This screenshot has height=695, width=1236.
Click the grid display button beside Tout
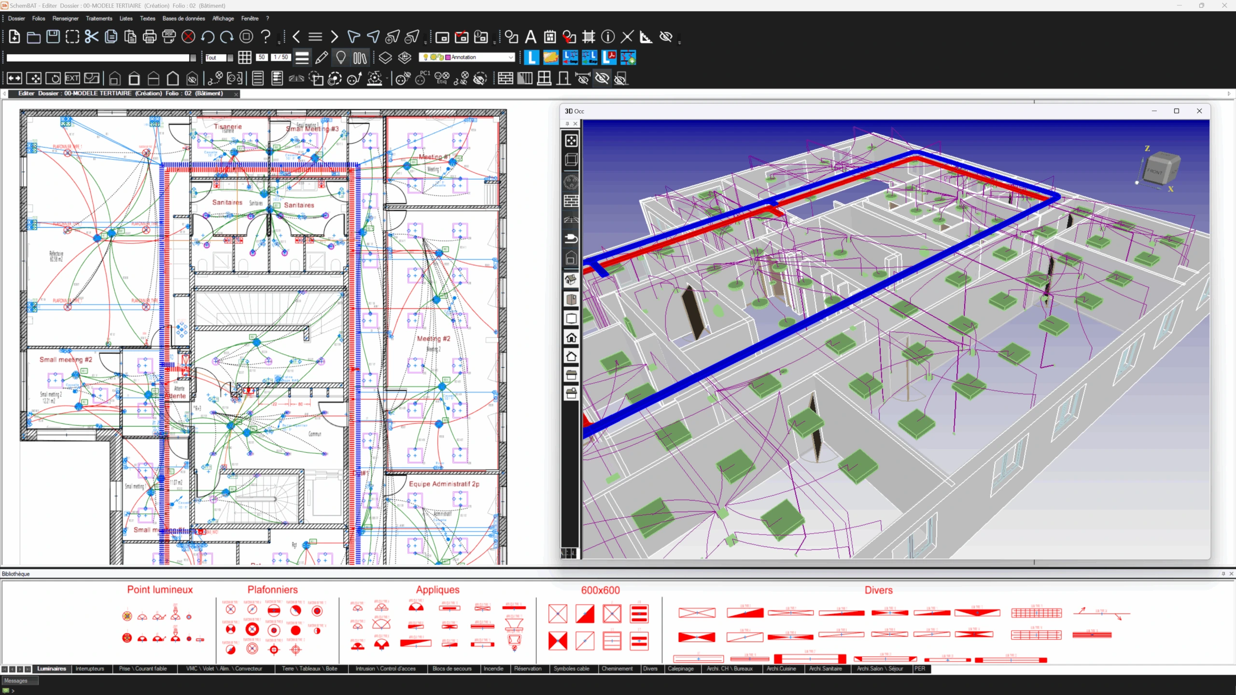245,57
